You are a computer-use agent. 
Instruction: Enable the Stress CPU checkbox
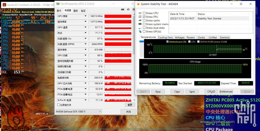coord(144,13)
